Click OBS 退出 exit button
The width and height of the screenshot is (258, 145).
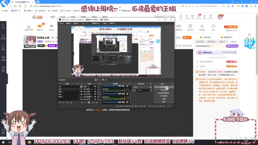point(164,102)
